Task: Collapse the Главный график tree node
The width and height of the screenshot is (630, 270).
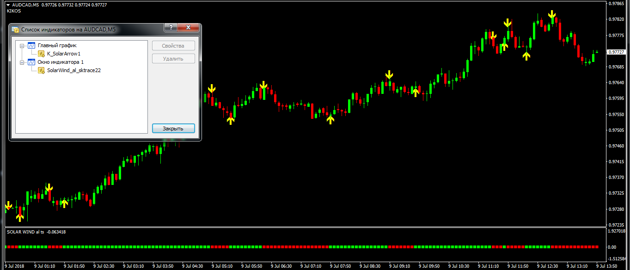Action: click(x=22, y=46)
